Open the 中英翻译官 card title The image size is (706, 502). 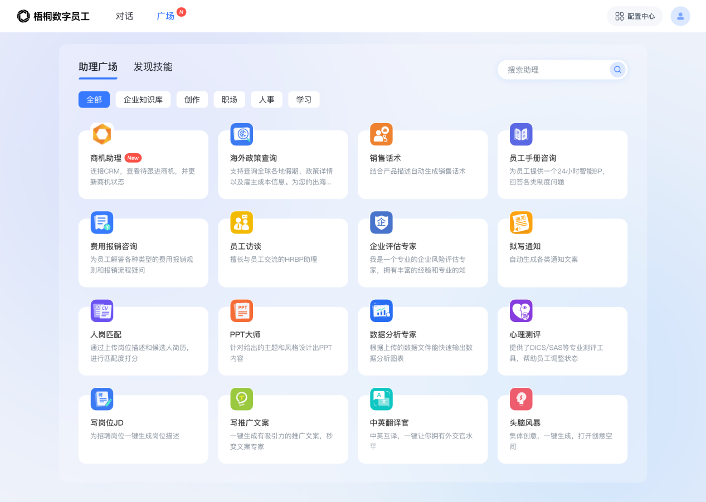[x=389, y=423]
